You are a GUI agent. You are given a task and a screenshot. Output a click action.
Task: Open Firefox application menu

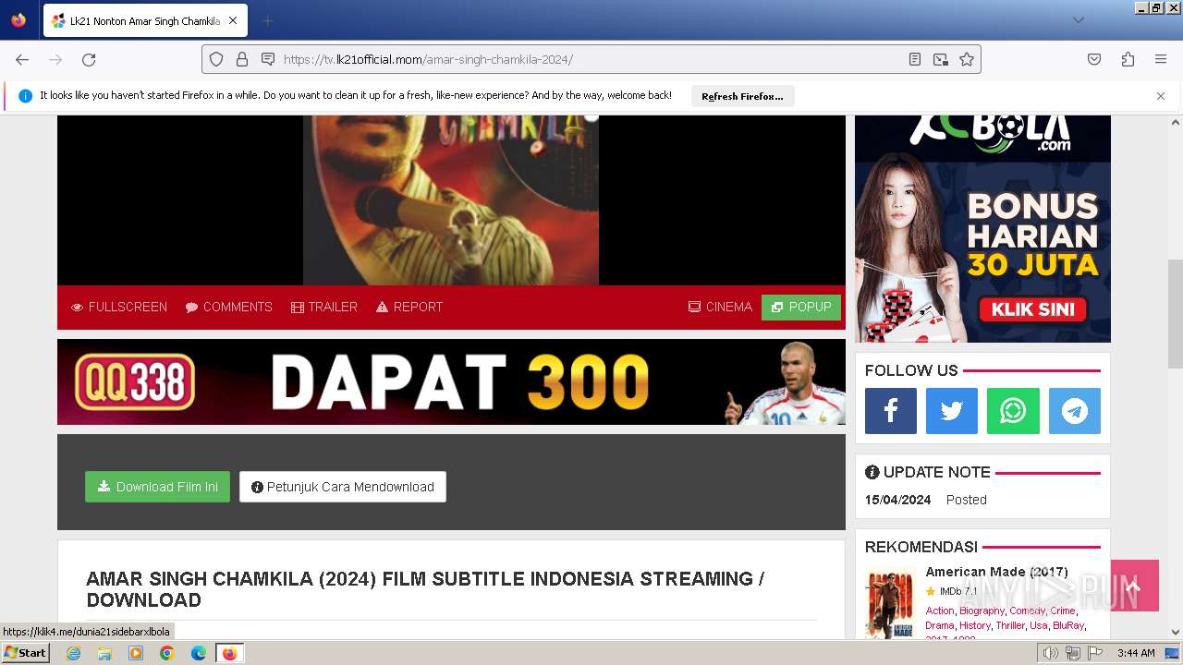pyautogui.click(x=1161, y=59)
